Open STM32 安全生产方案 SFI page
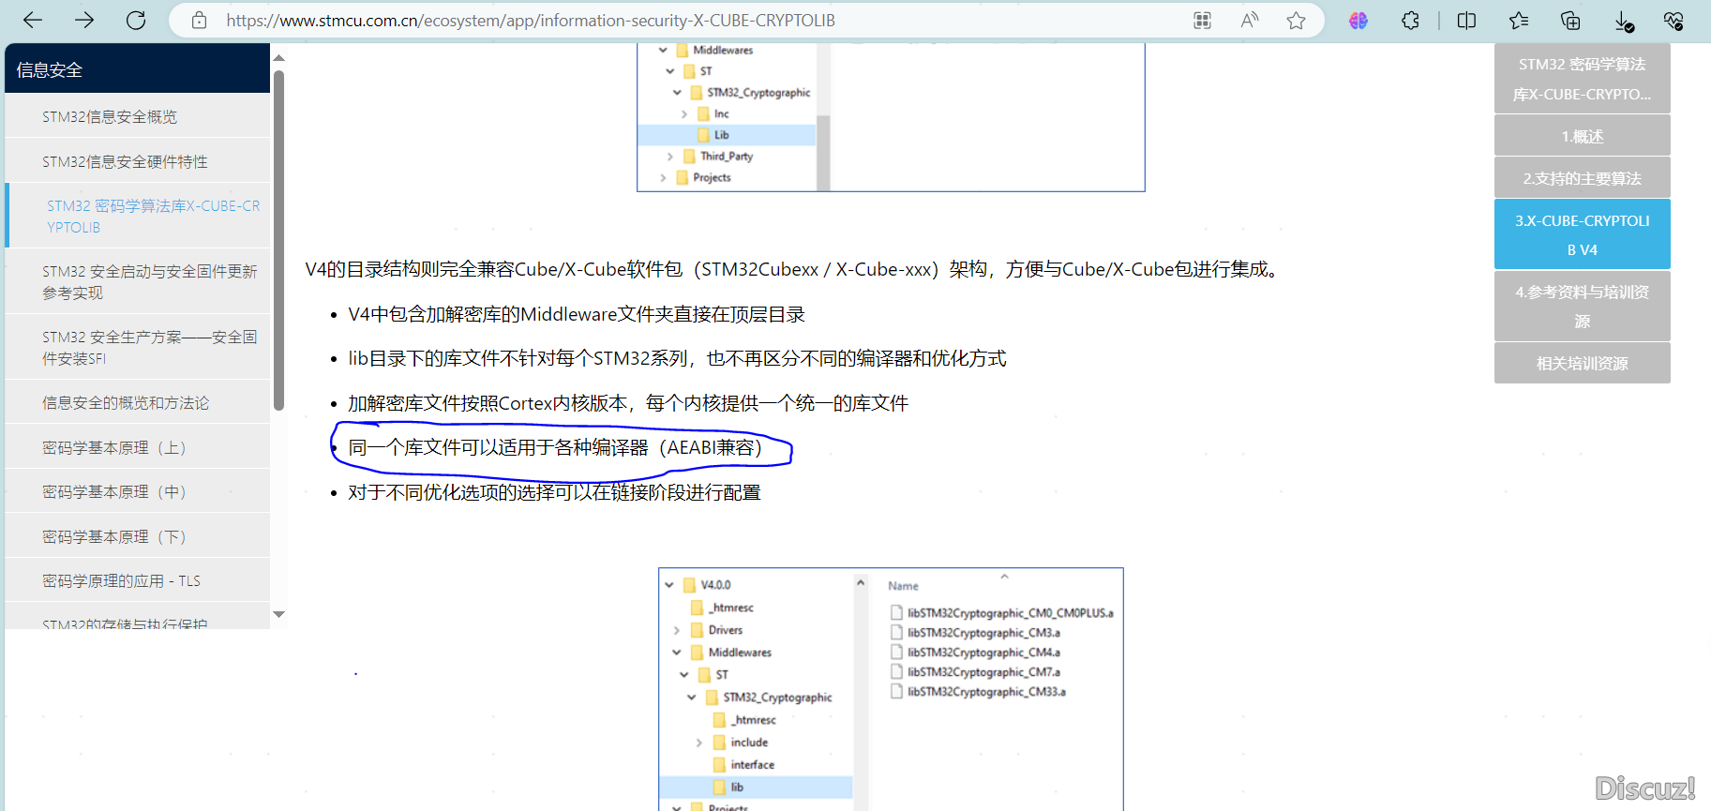This screenshot has width=1711, height=811. click(138, 347)
